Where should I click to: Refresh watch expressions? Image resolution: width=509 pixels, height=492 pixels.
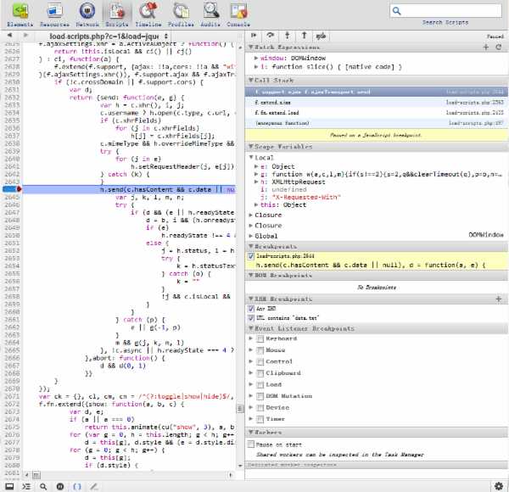[499, 48]
